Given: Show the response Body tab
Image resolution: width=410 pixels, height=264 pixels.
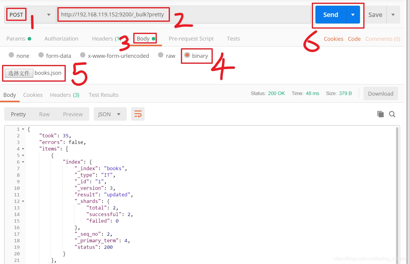Looking at the screenshot, I should tap(10, 95).
